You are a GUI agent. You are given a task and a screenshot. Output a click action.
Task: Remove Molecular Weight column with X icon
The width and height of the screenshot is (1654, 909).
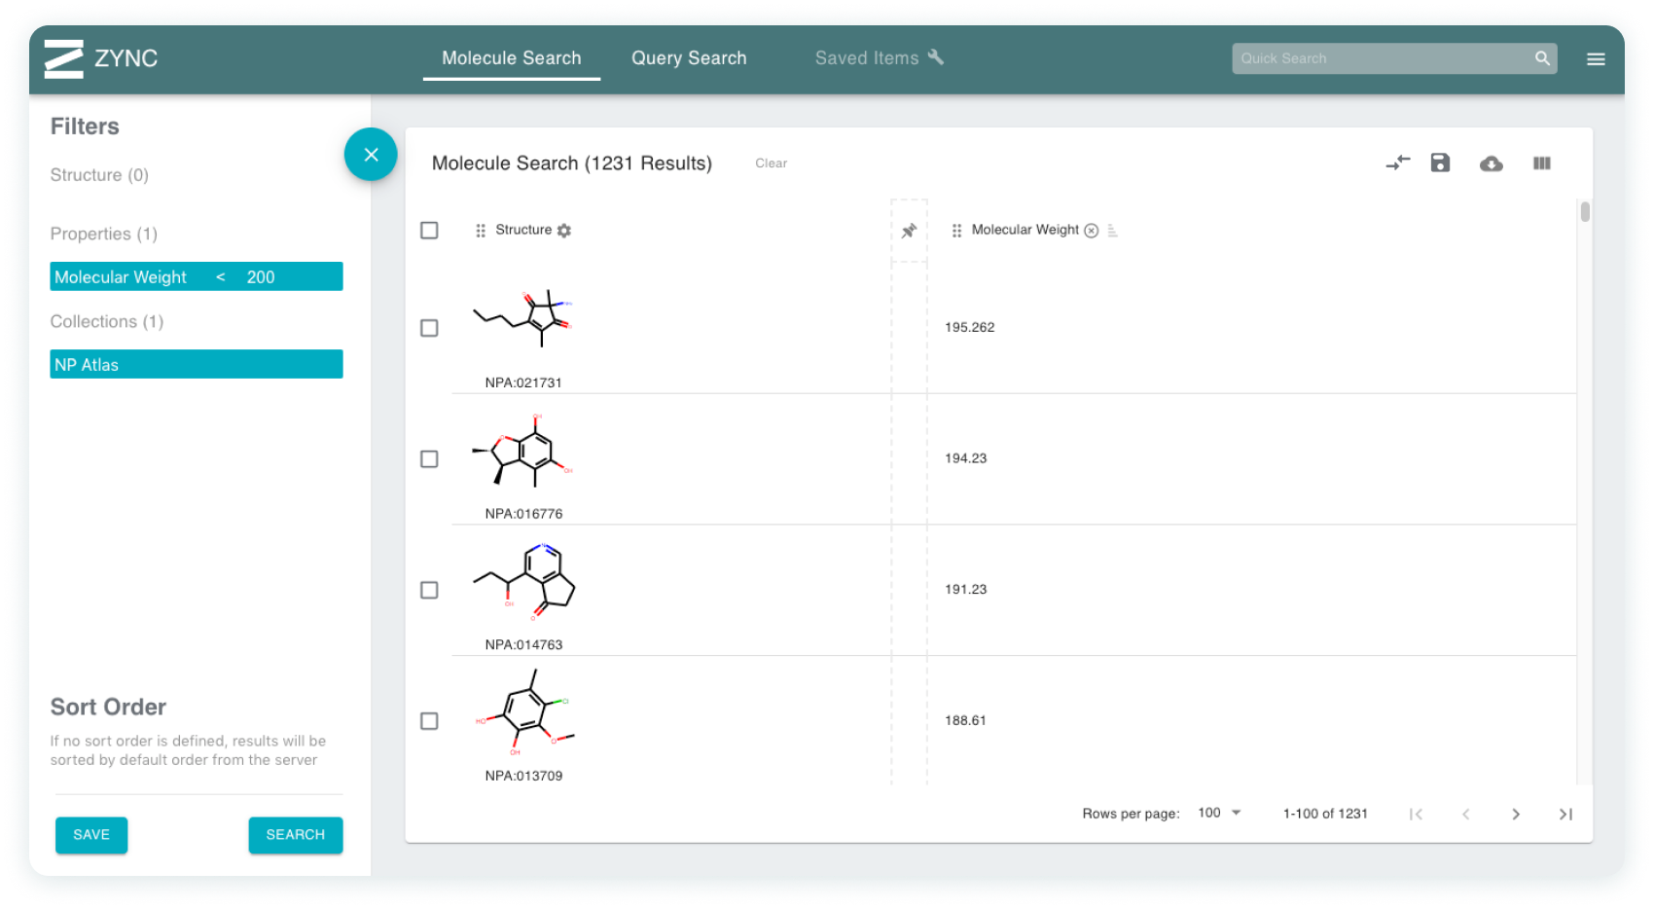pos(1092,231)
